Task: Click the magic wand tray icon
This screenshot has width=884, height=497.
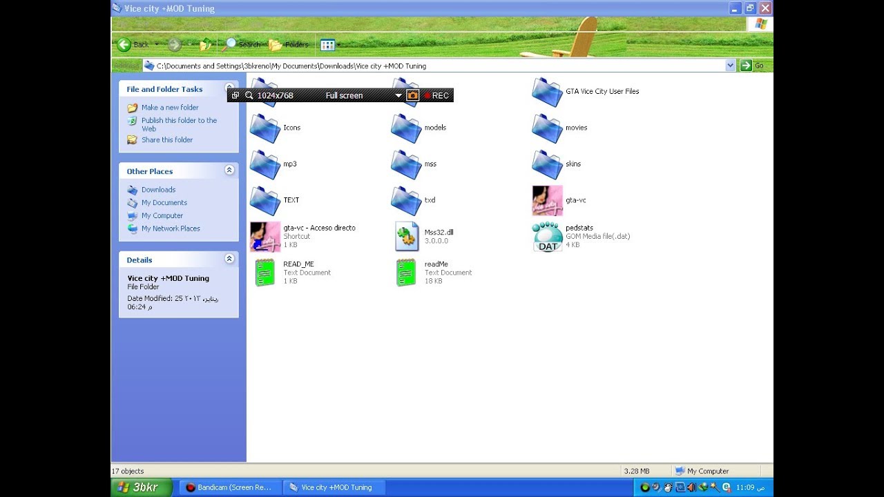Action: point(715,487)
